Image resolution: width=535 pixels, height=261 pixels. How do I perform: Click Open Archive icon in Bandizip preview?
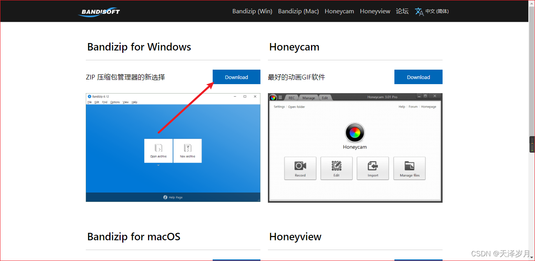point(158,148)
